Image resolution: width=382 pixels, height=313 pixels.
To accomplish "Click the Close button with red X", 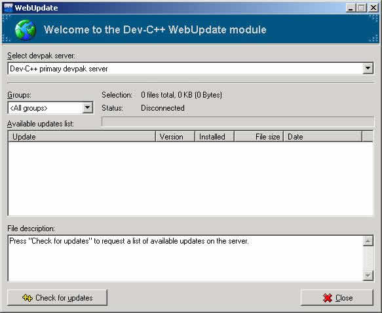I will (337, 297).
